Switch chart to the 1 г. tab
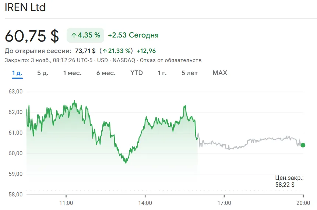The image size is (317, 210). point(162,73)
